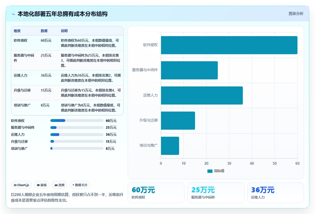315x214 pixels.
Task: Click the 图表分析 label in header
Action: point(296,14)
